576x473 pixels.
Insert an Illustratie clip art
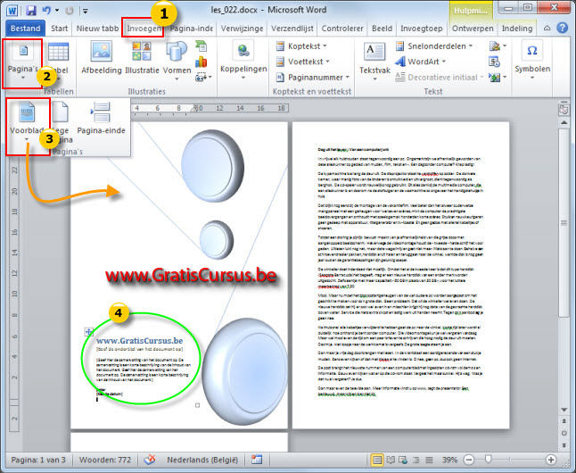(x=142, y=58)
